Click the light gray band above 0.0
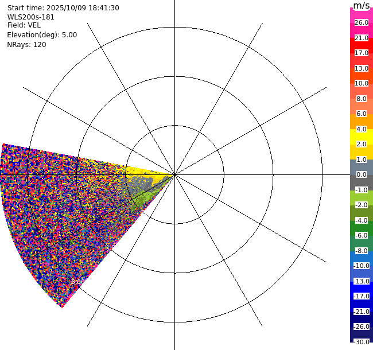 pos(361,167)
